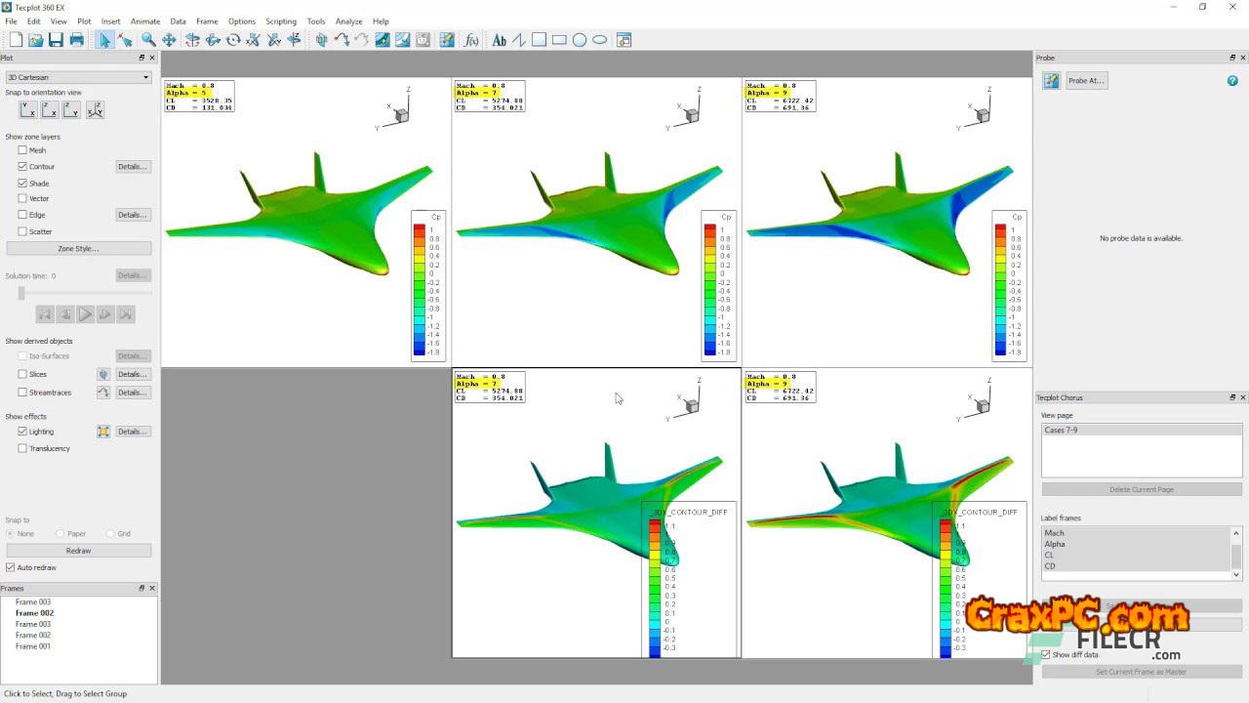Click the Print icon in toolbar

[76, 40]
